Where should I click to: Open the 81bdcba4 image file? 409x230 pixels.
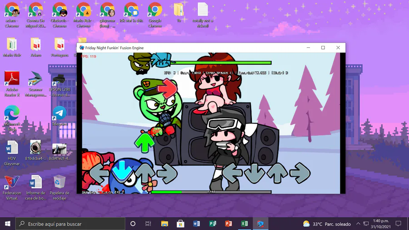coord(35,150)
